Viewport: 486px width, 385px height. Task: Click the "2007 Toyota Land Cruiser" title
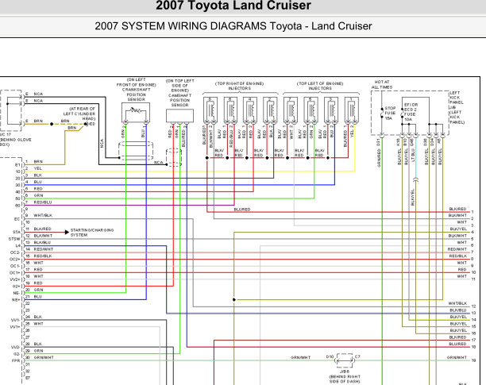coord(233,6)
